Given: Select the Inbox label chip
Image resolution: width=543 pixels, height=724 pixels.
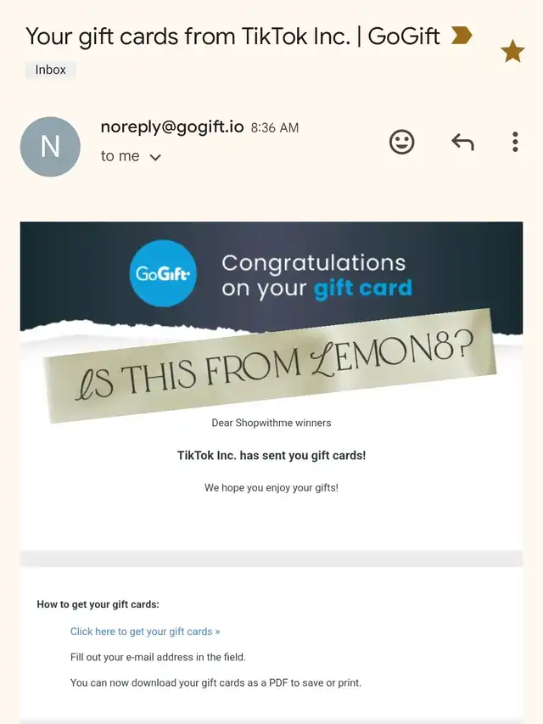Looking at the screenshot, I should pos(51,70).
